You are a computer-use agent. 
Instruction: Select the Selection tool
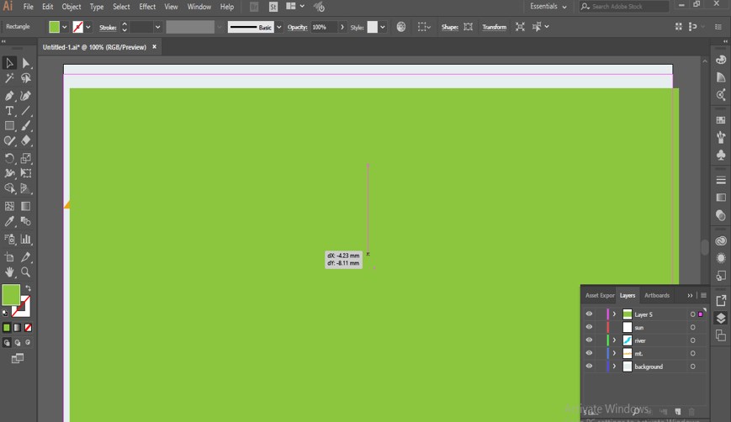(9, 63)
